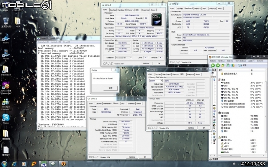Confirm the 'PI calculation is done!' dialog button
Image resolution: width=268 pixels, height=167 pixels.
tap(111, 88)
